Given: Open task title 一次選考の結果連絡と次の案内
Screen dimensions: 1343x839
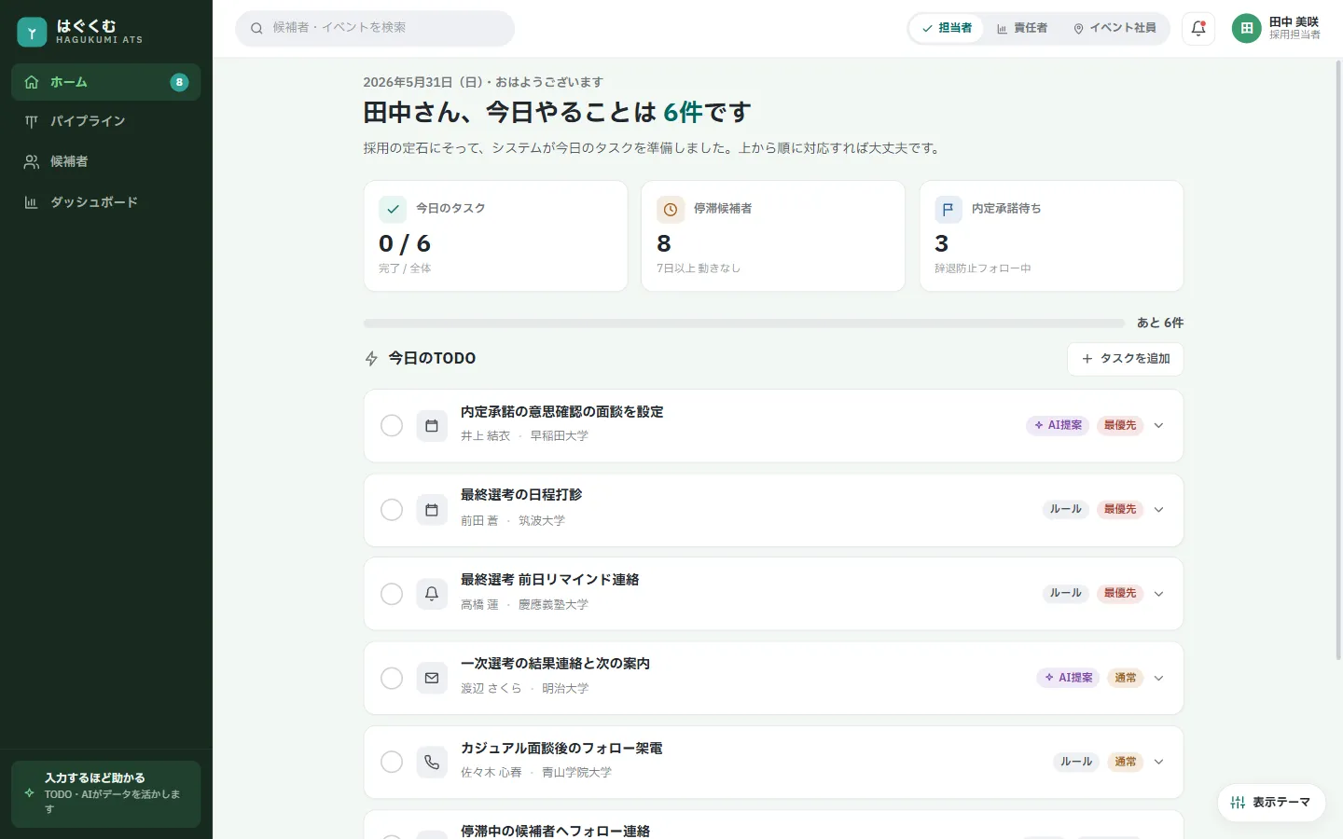Looking at the screenshot, I should coord(555,664).
